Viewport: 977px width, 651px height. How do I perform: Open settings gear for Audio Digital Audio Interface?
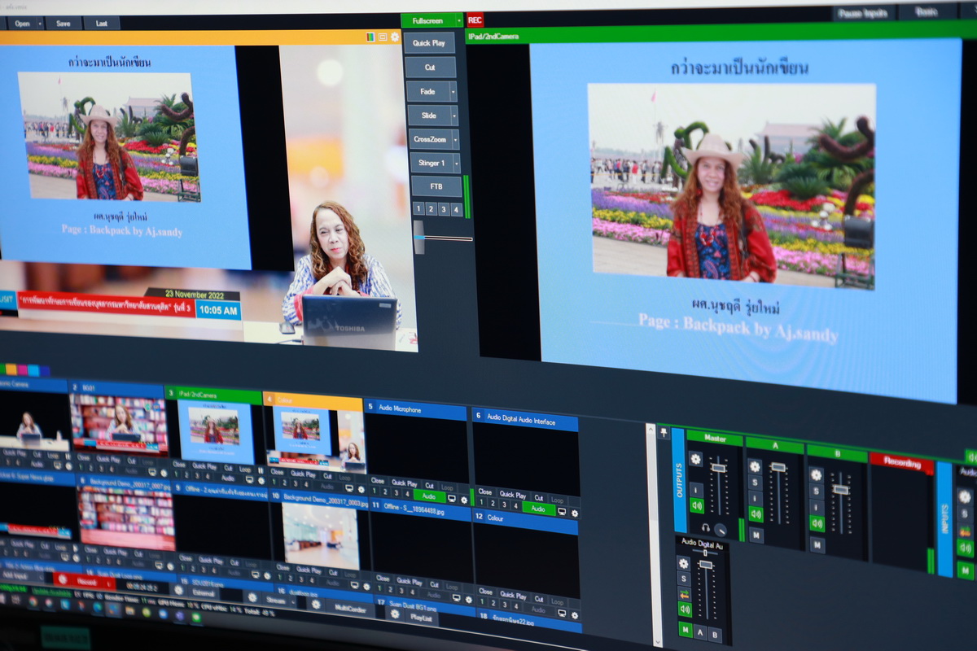point(575,513)
